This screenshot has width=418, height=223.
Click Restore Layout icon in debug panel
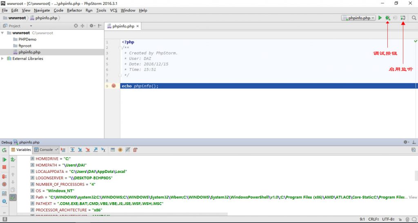4,194
